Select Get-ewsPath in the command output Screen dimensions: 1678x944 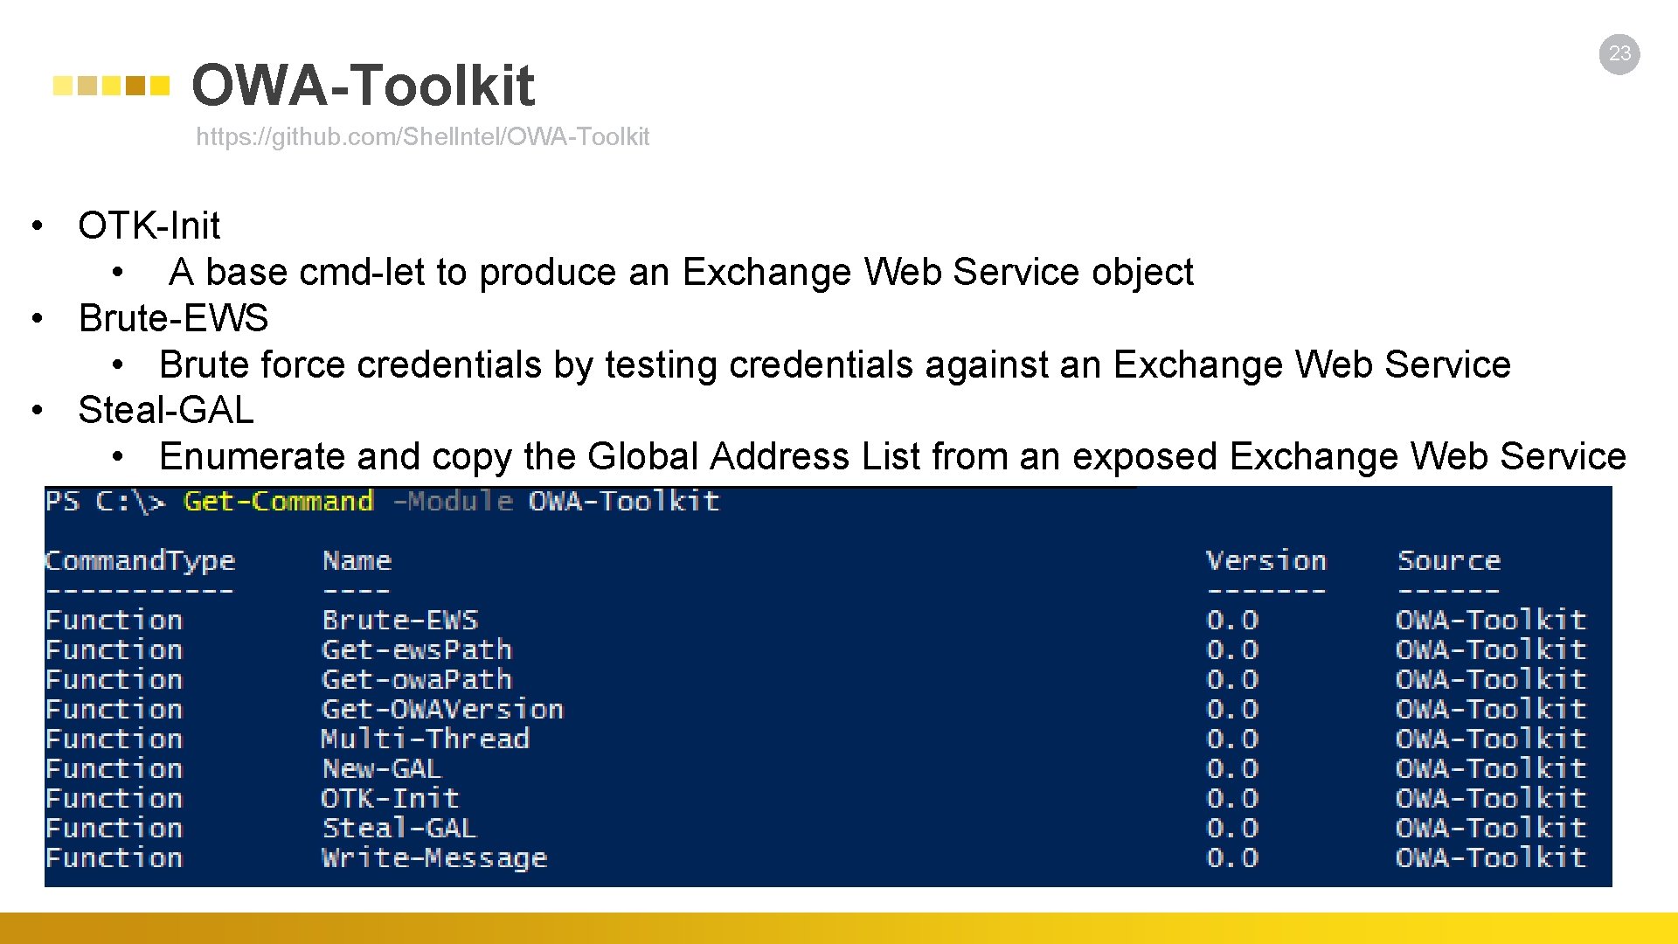click(416, 650)
